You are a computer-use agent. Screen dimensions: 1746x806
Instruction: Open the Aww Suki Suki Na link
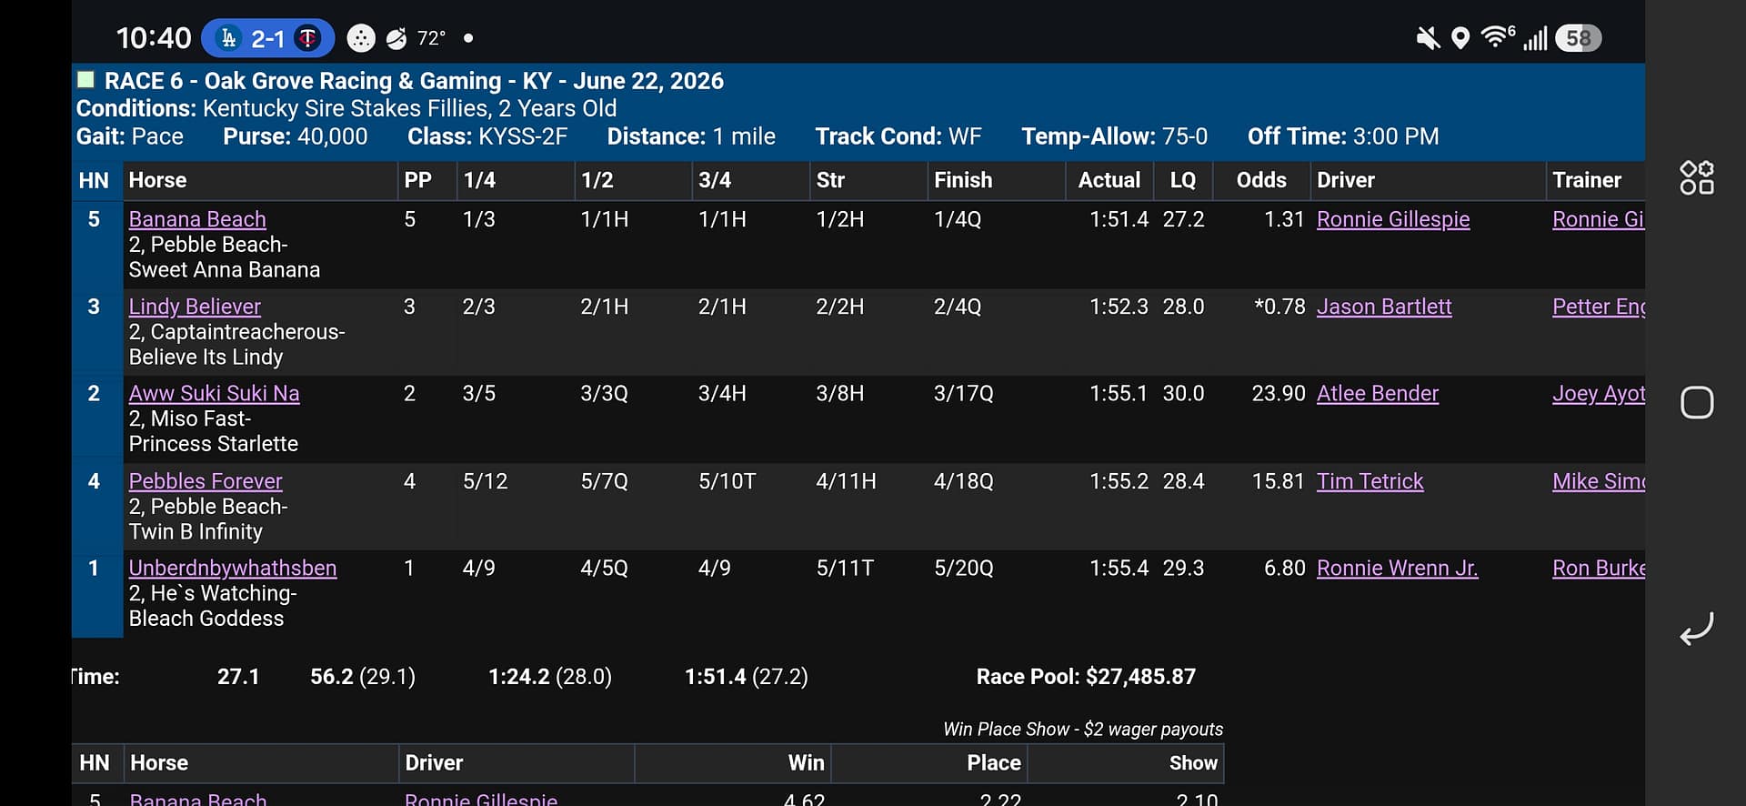(x=214, y=394)
